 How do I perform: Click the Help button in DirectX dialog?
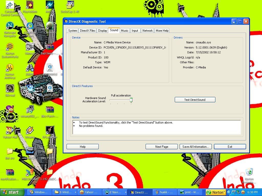83,147
